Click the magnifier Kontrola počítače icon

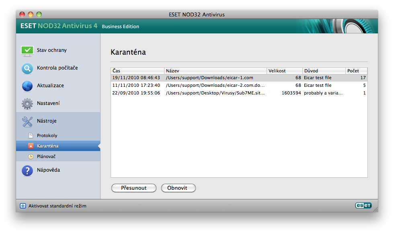pos(27,68)
